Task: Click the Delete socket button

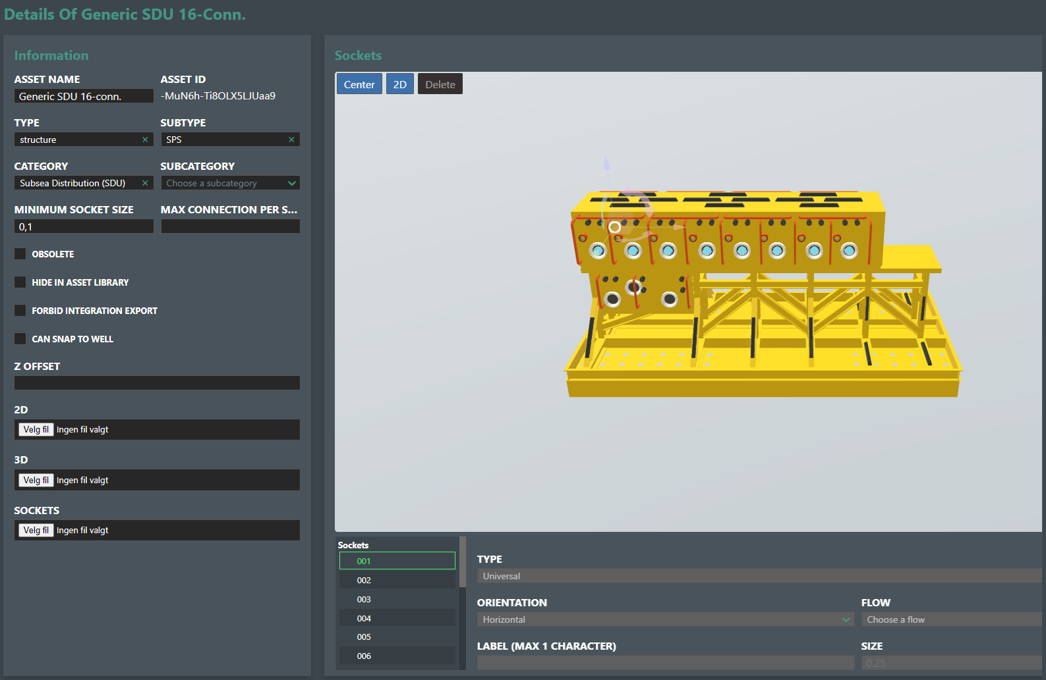Action: point(440,84)
